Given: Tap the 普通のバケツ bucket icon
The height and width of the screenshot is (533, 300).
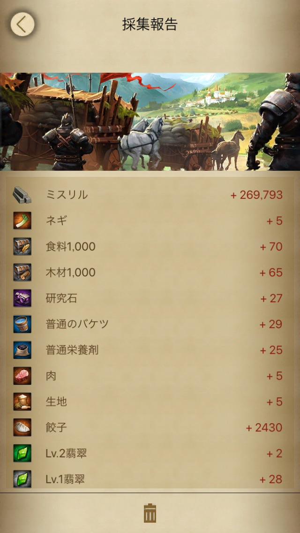Looking at the screenshot, I should click(22, 324).
